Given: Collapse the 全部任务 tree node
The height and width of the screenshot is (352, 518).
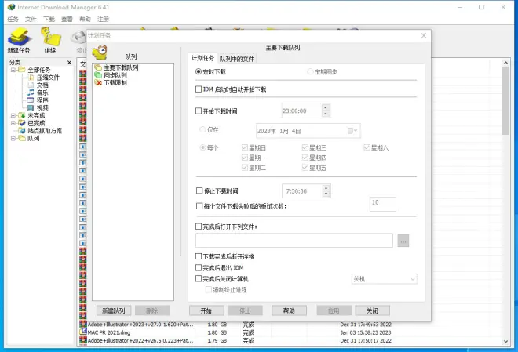Looking at the screenshot, I should point(13,70).
